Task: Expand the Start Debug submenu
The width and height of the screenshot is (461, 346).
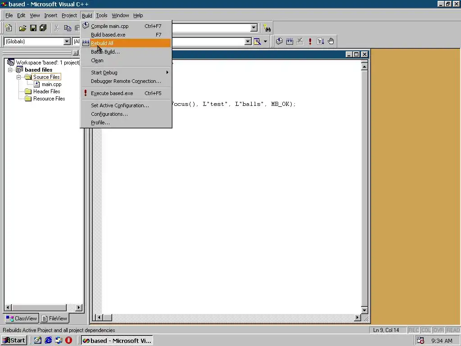Action: [x=127, y=73]
